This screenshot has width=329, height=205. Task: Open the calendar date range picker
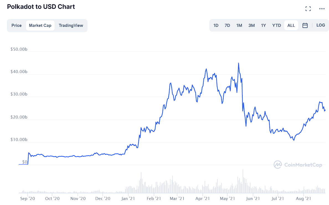click(x=305, y=25)
